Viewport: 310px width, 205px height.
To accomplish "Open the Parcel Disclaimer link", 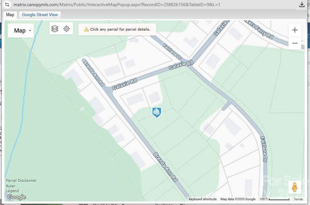I will pos(21,181).
